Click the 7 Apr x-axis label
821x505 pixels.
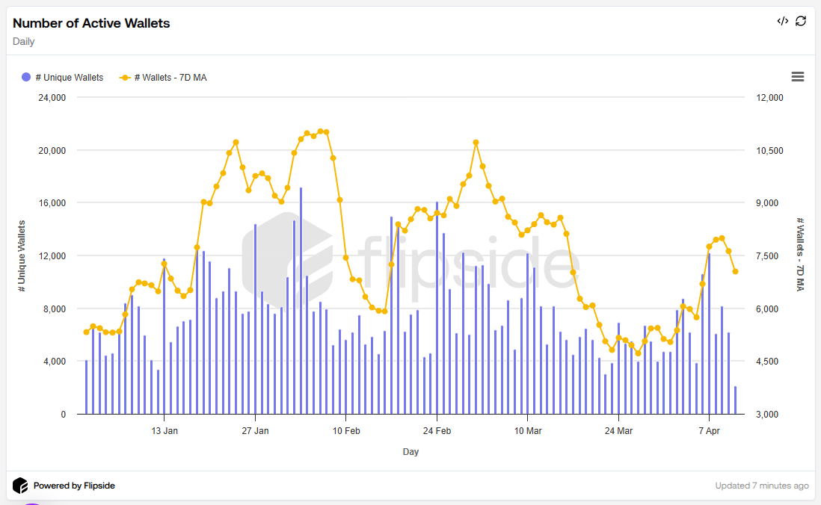[709, 431]
